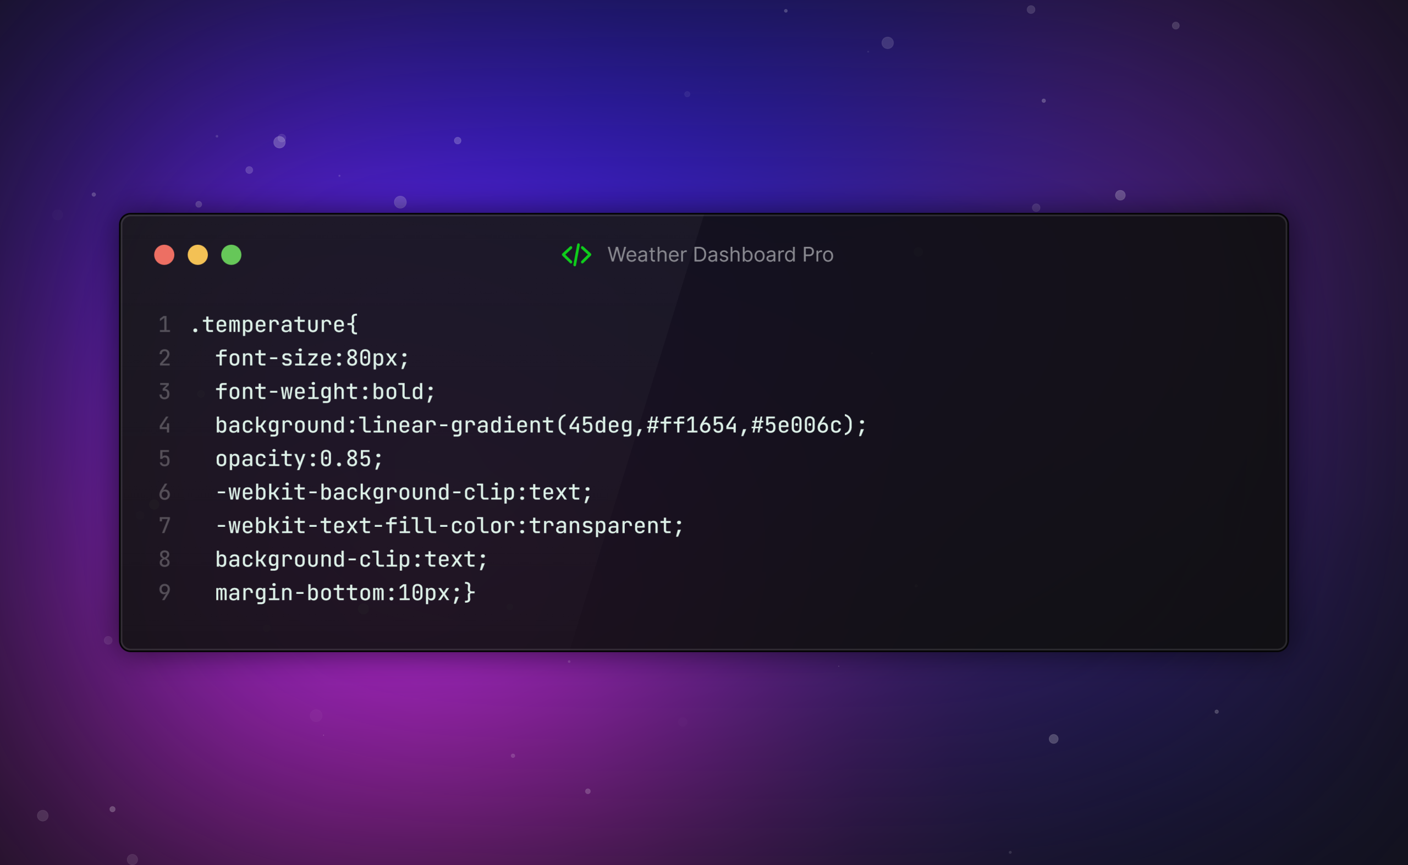The width and height of the screenshot is (1408, 865).
Task: Click the #ff1654 color hex value
Action: [x=691, y=425]
